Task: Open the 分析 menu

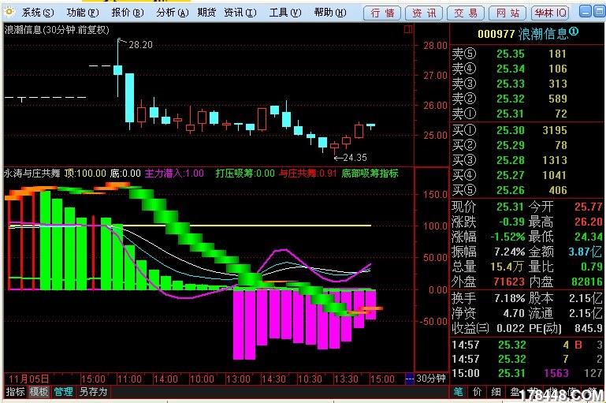Action: point(172,13)
